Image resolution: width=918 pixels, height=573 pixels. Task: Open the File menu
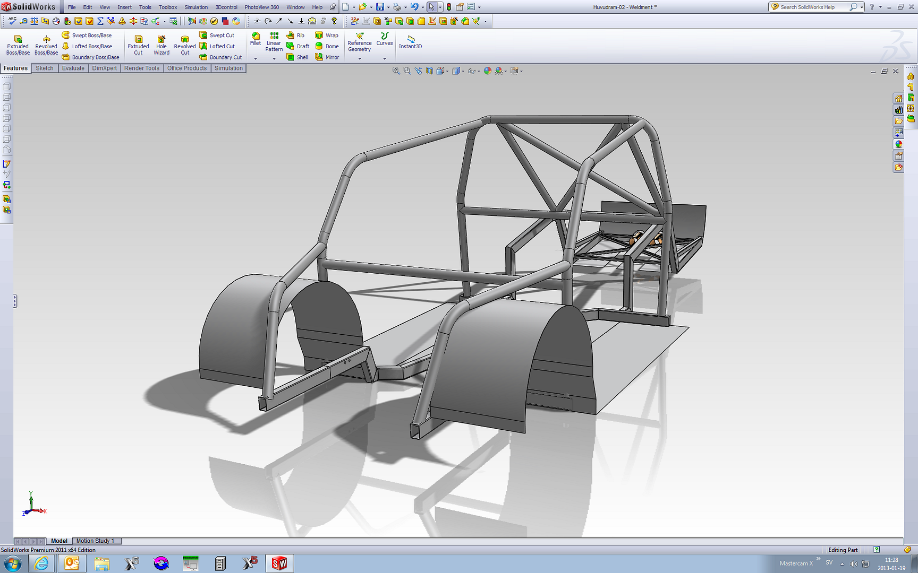coord(72,7)
